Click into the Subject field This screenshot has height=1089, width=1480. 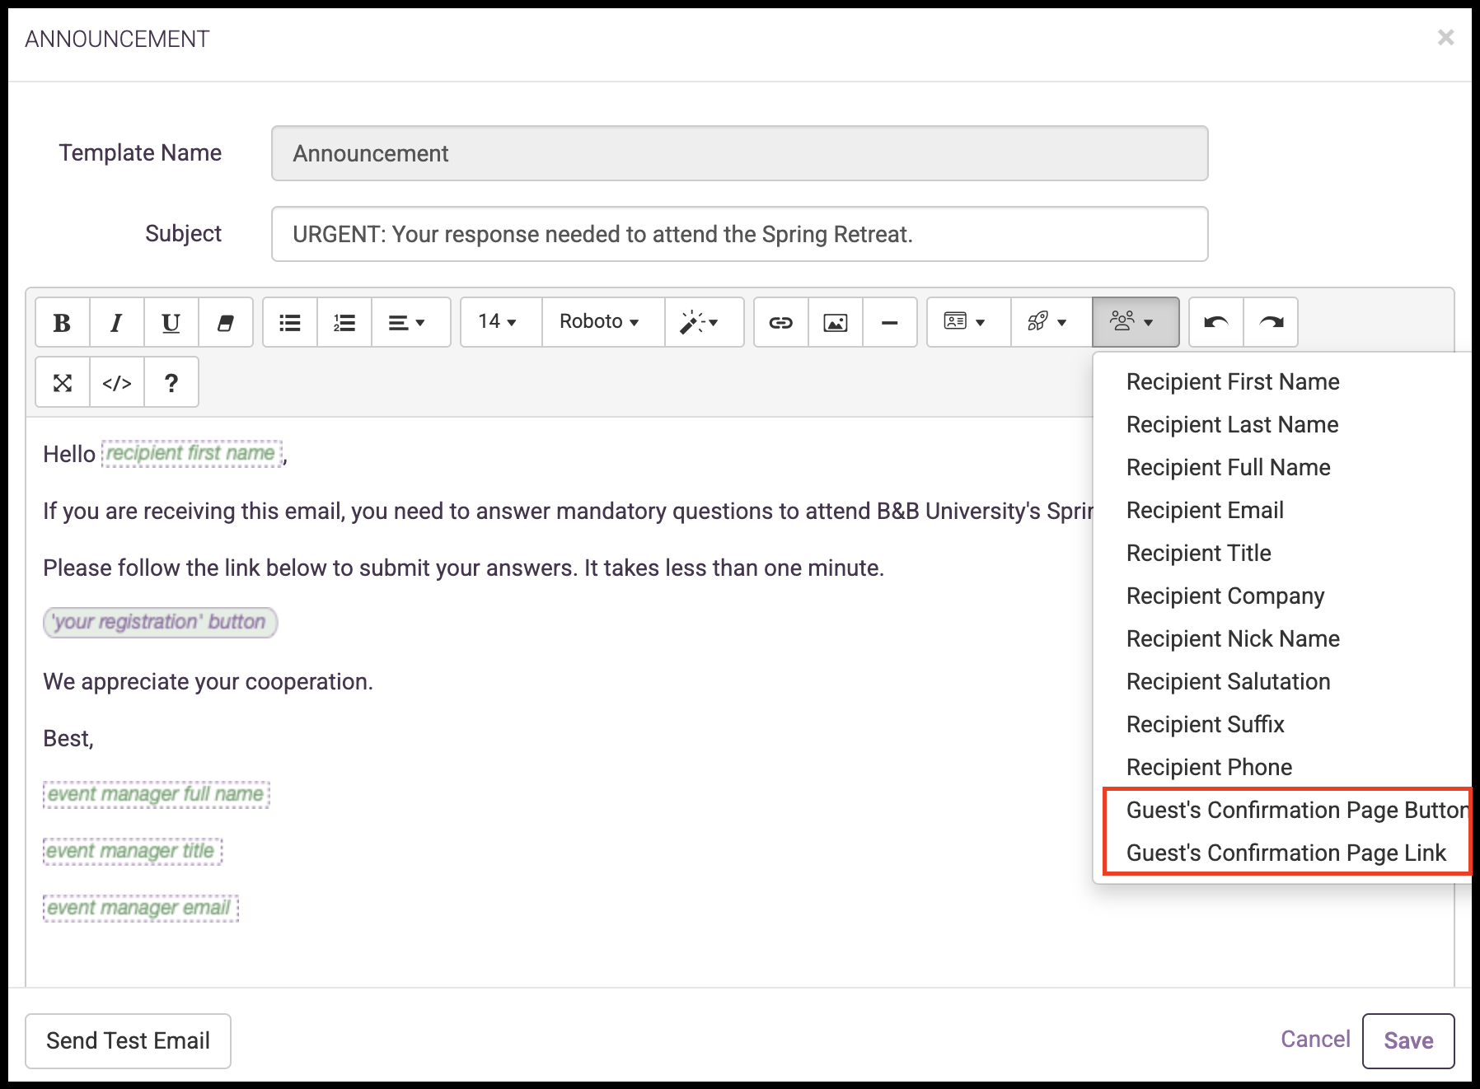point(739,234)
